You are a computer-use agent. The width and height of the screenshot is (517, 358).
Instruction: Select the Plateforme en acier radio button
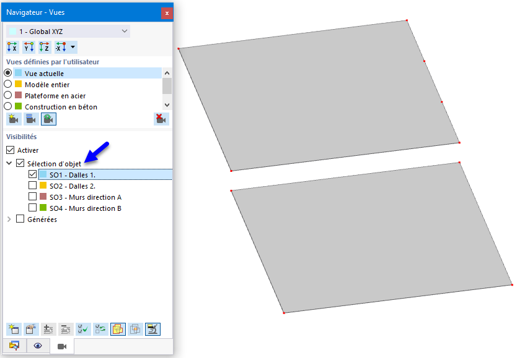click(x=8, y=95)
